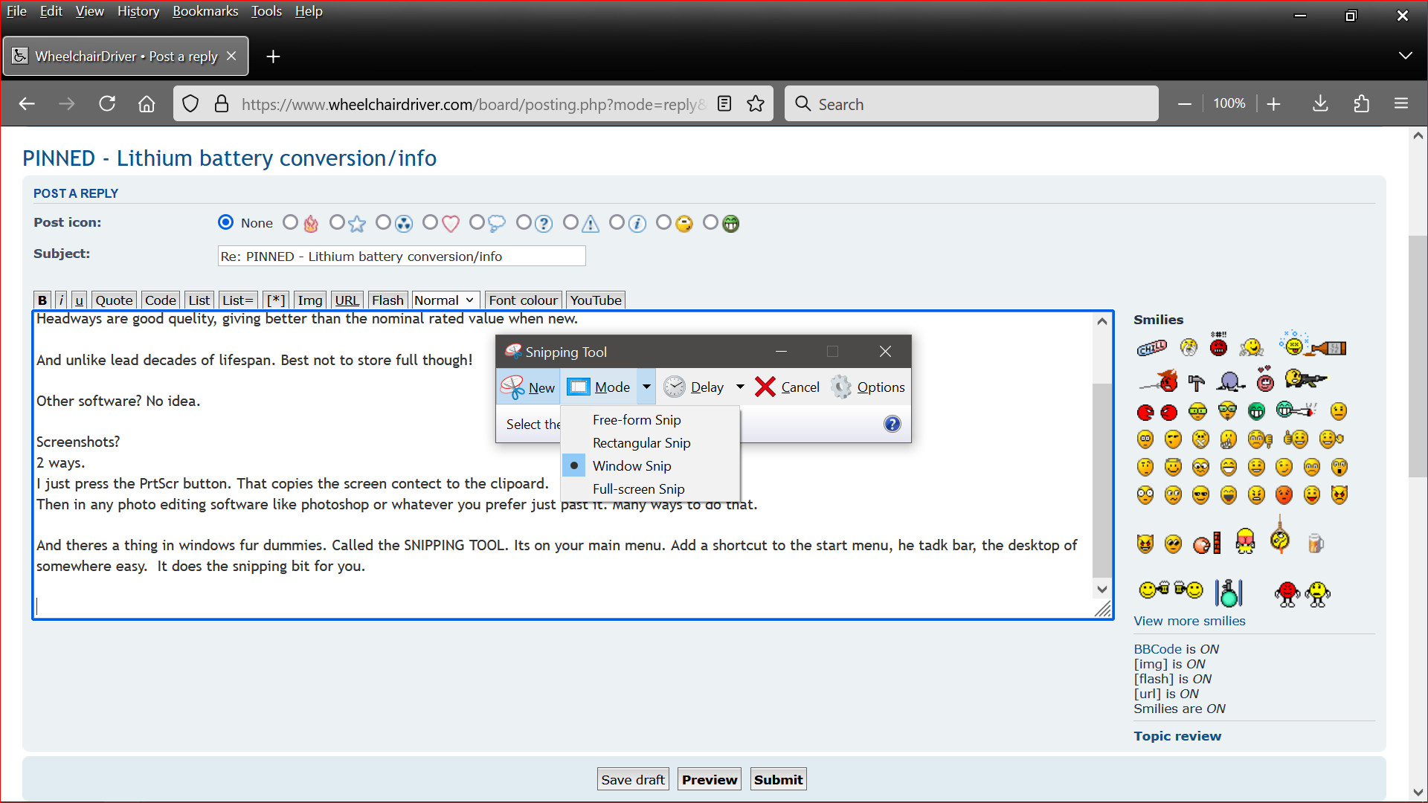1428x803 pixels.
Task: Open the Normal font size dropdown
Action: click(x=445, y=300)
